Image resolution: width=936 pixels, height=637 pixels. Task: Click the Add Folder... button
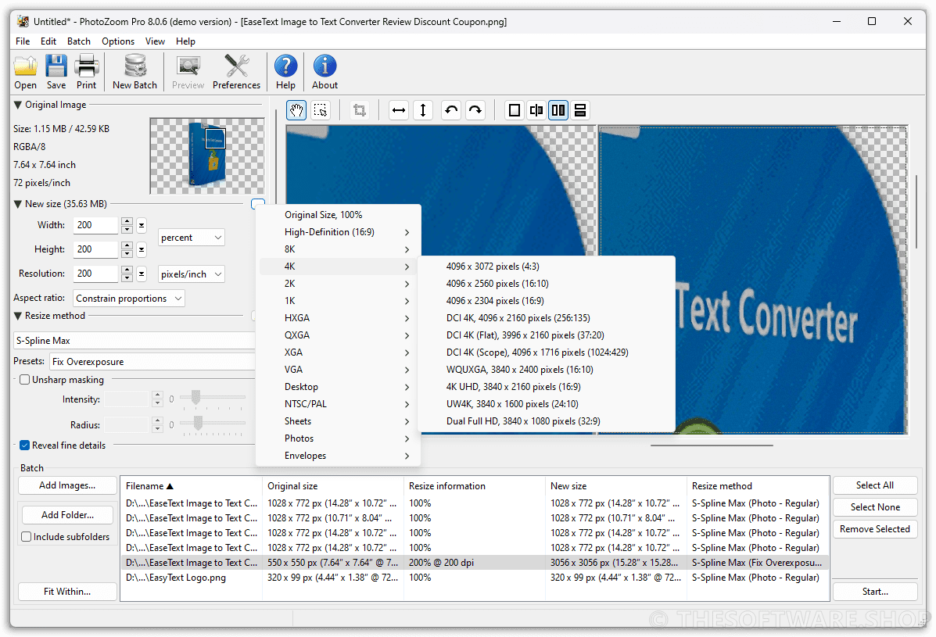[67, 515]
